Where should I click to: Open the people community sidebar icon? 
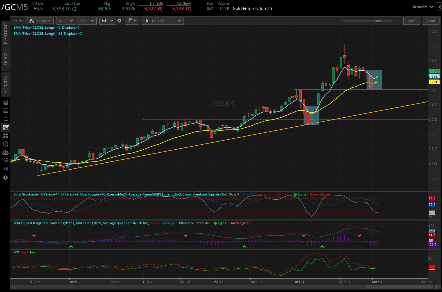(6, 152)
